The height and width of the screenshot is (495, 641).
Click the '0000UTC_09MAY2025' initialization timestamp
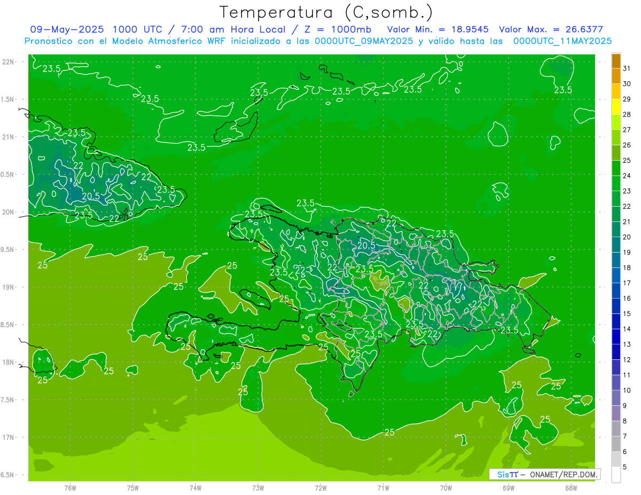pos(364,41)
